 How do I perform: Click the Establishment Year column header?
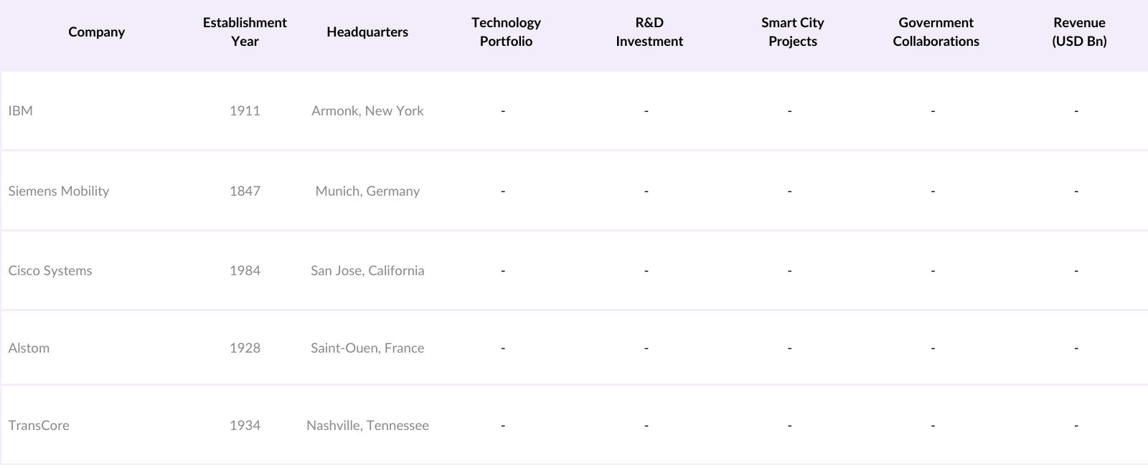(245, 32)
